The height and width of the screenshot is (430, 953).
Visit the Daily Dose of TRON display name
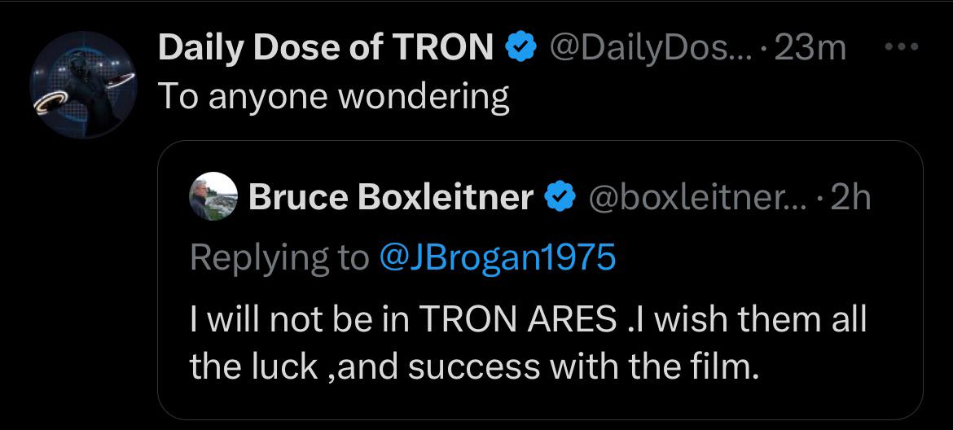326,48
